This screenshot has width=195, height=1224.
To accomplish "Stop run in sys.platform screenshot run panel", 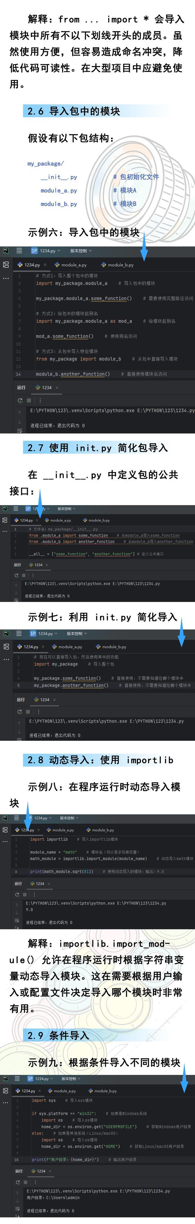I will (25, 1182).
